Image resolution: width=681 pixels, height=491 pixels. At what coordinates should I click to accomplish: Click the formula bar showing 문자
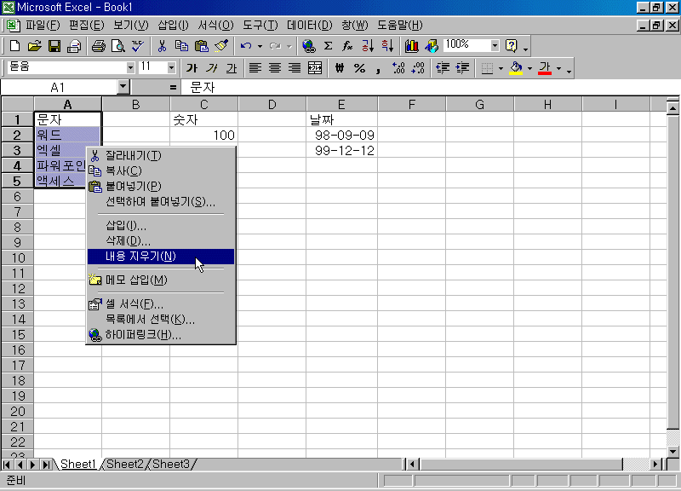tap(430, 88)
